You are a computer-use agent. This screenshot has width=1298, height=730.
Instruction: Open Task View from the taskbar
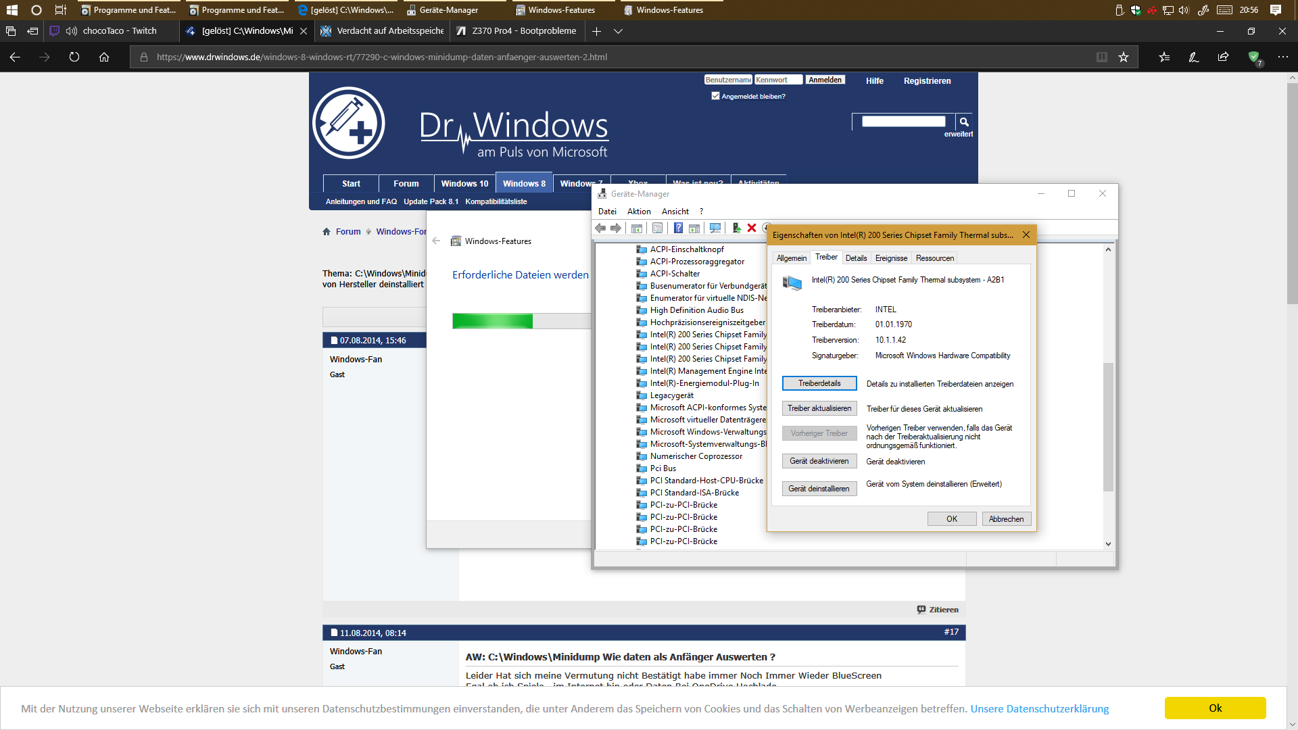[61, 10]
